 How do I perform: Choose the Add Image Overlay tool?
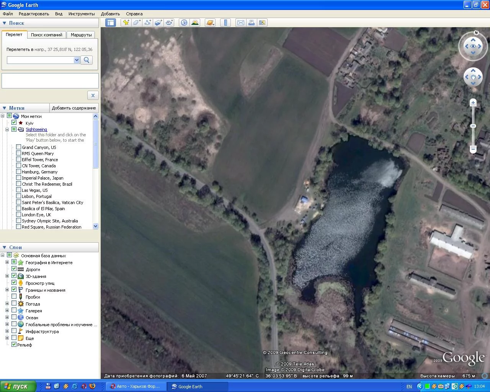tap(158, 23)
